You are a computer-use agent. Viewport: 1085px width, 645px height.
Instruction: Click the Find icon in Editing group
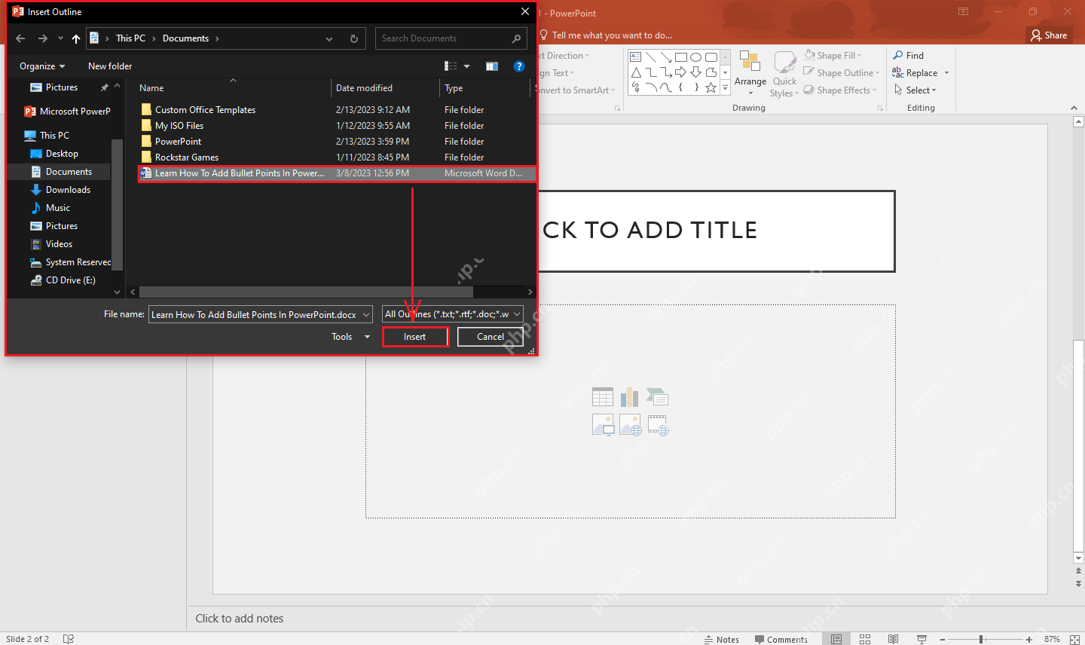[898, 55]
